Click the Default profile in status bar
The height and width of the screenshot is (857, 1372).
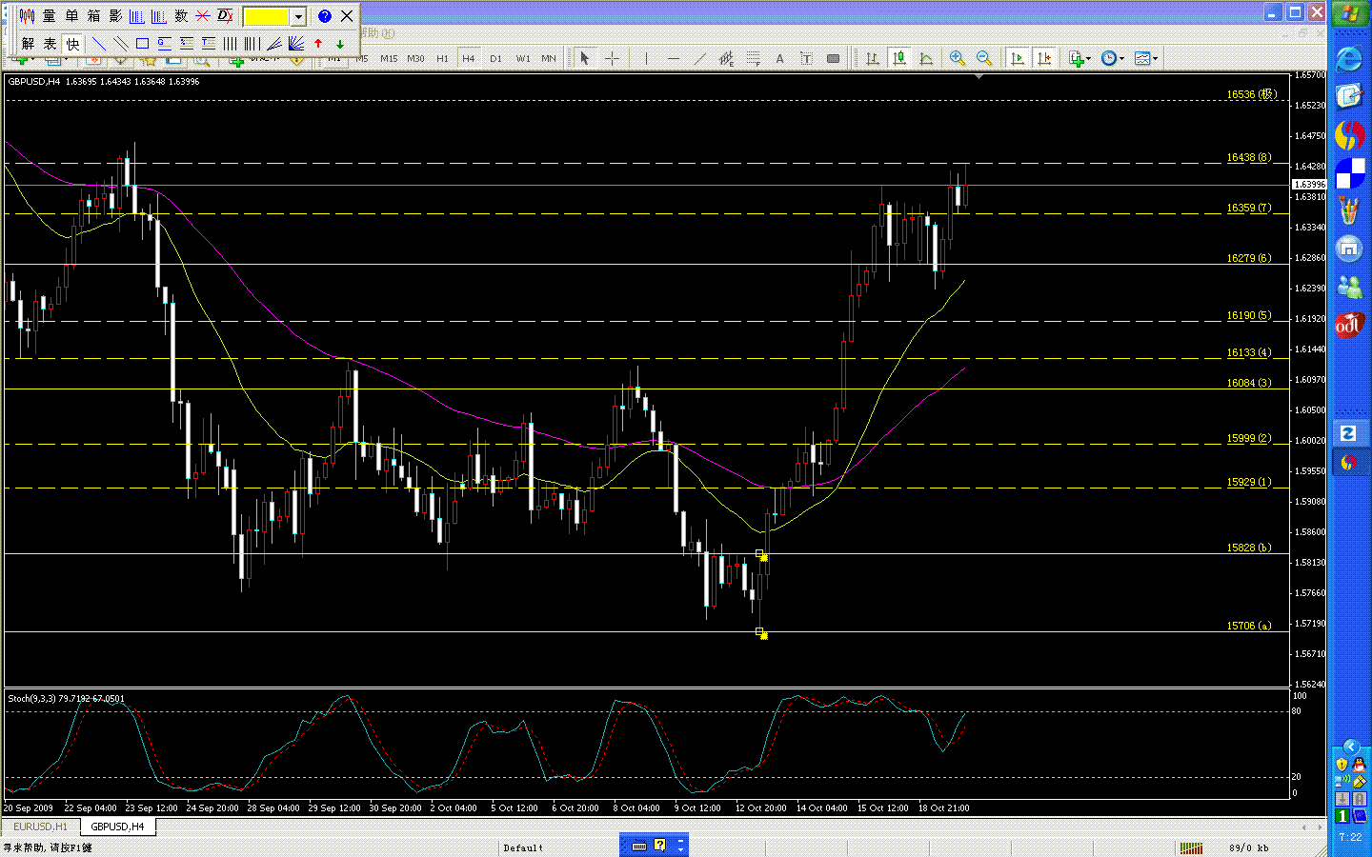point(523,847)
